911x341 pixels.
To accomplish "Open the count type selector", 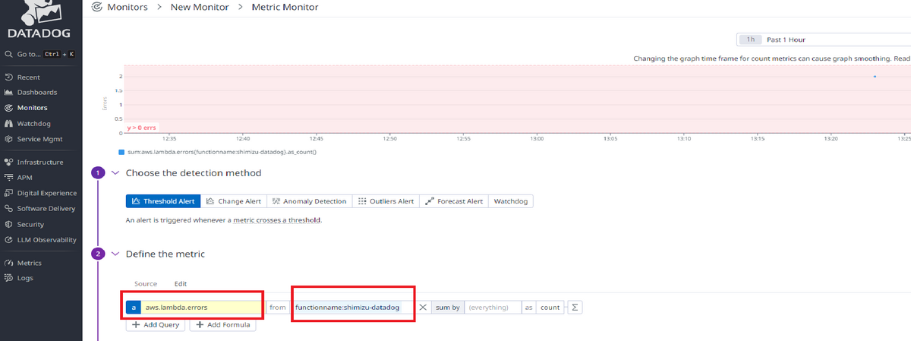I will (x=550, y=308).
